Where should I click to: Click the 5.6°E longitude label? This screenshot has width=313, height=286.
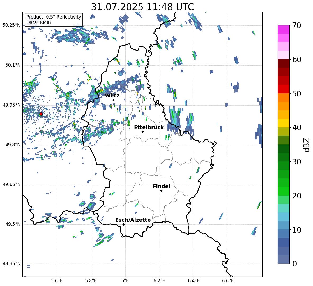57,281
